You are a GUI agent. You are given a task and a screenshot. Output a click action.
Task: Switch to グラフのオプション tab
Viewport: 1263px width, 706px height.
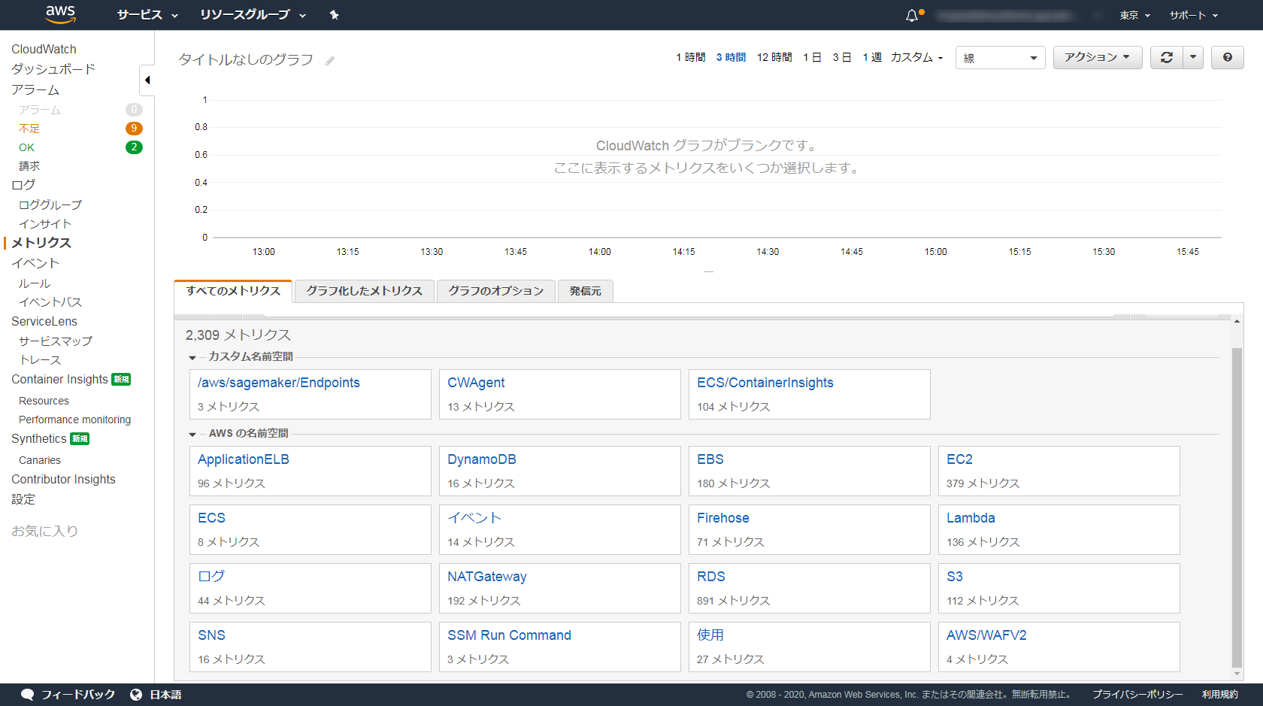tap(496, 291)
